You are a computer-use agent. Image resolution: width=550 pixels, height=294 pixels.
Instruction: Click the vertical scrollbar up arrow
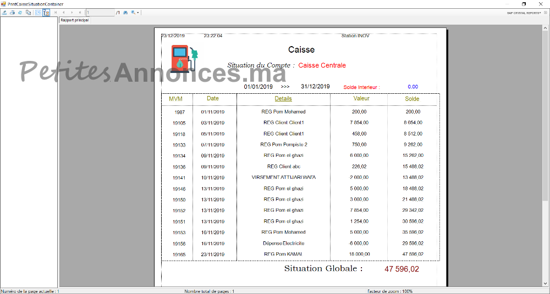[546, 27]
